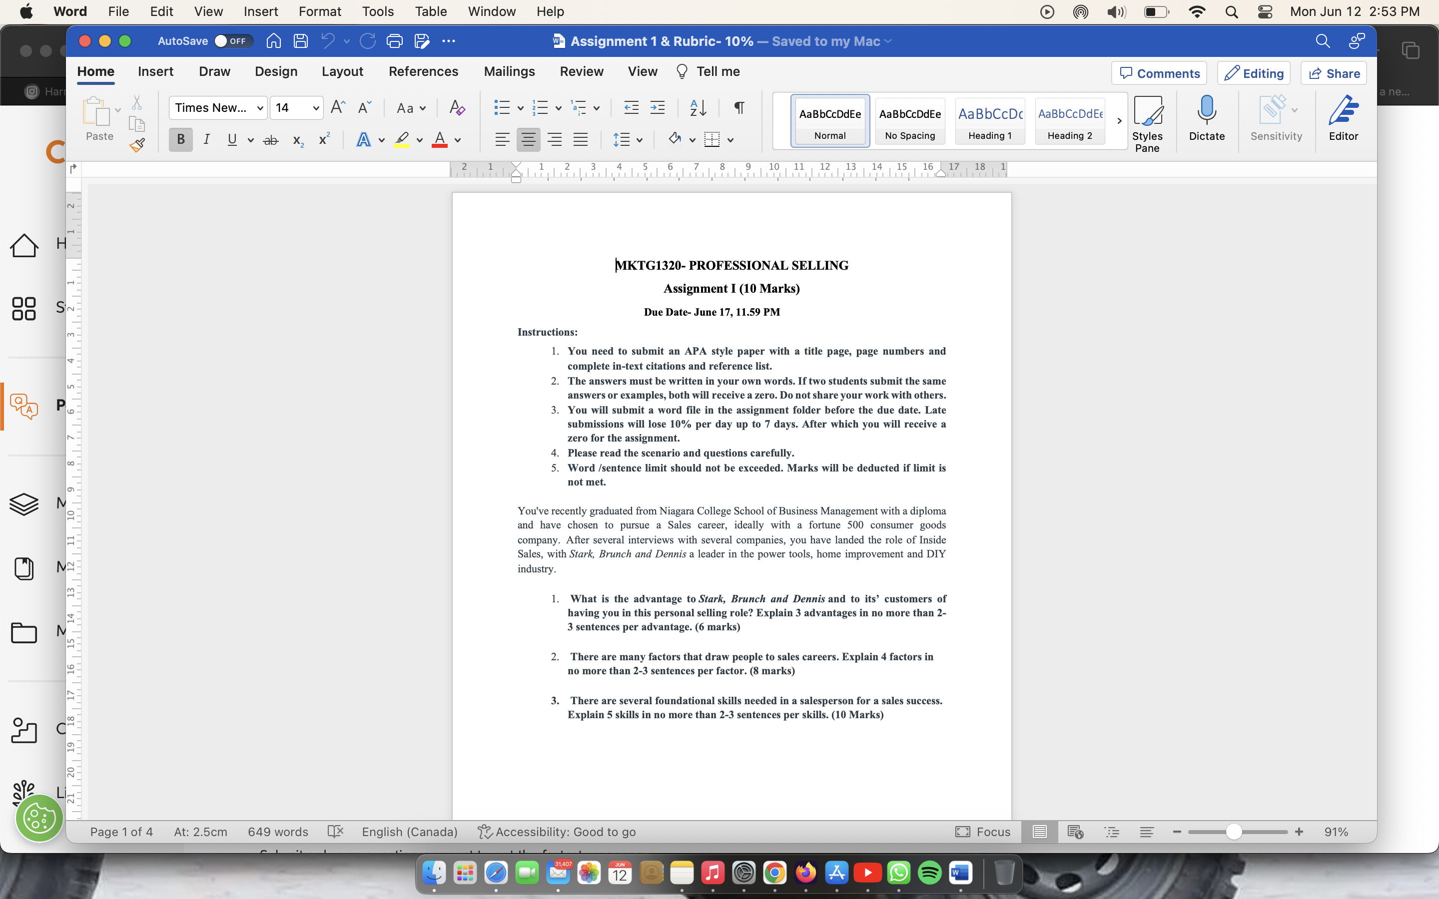Click Focus in the status bar
The height and width of the screenshot is (899, 1439).
[982, 831]
